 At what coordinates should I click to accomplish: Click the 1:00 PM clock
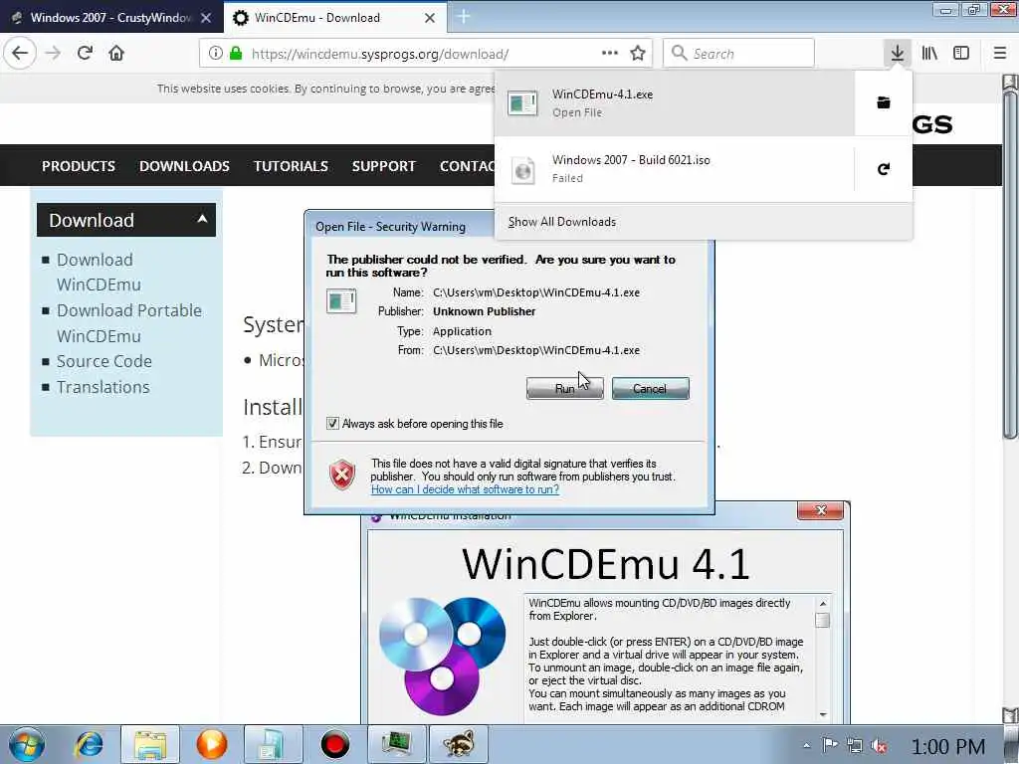coord(948,746)
